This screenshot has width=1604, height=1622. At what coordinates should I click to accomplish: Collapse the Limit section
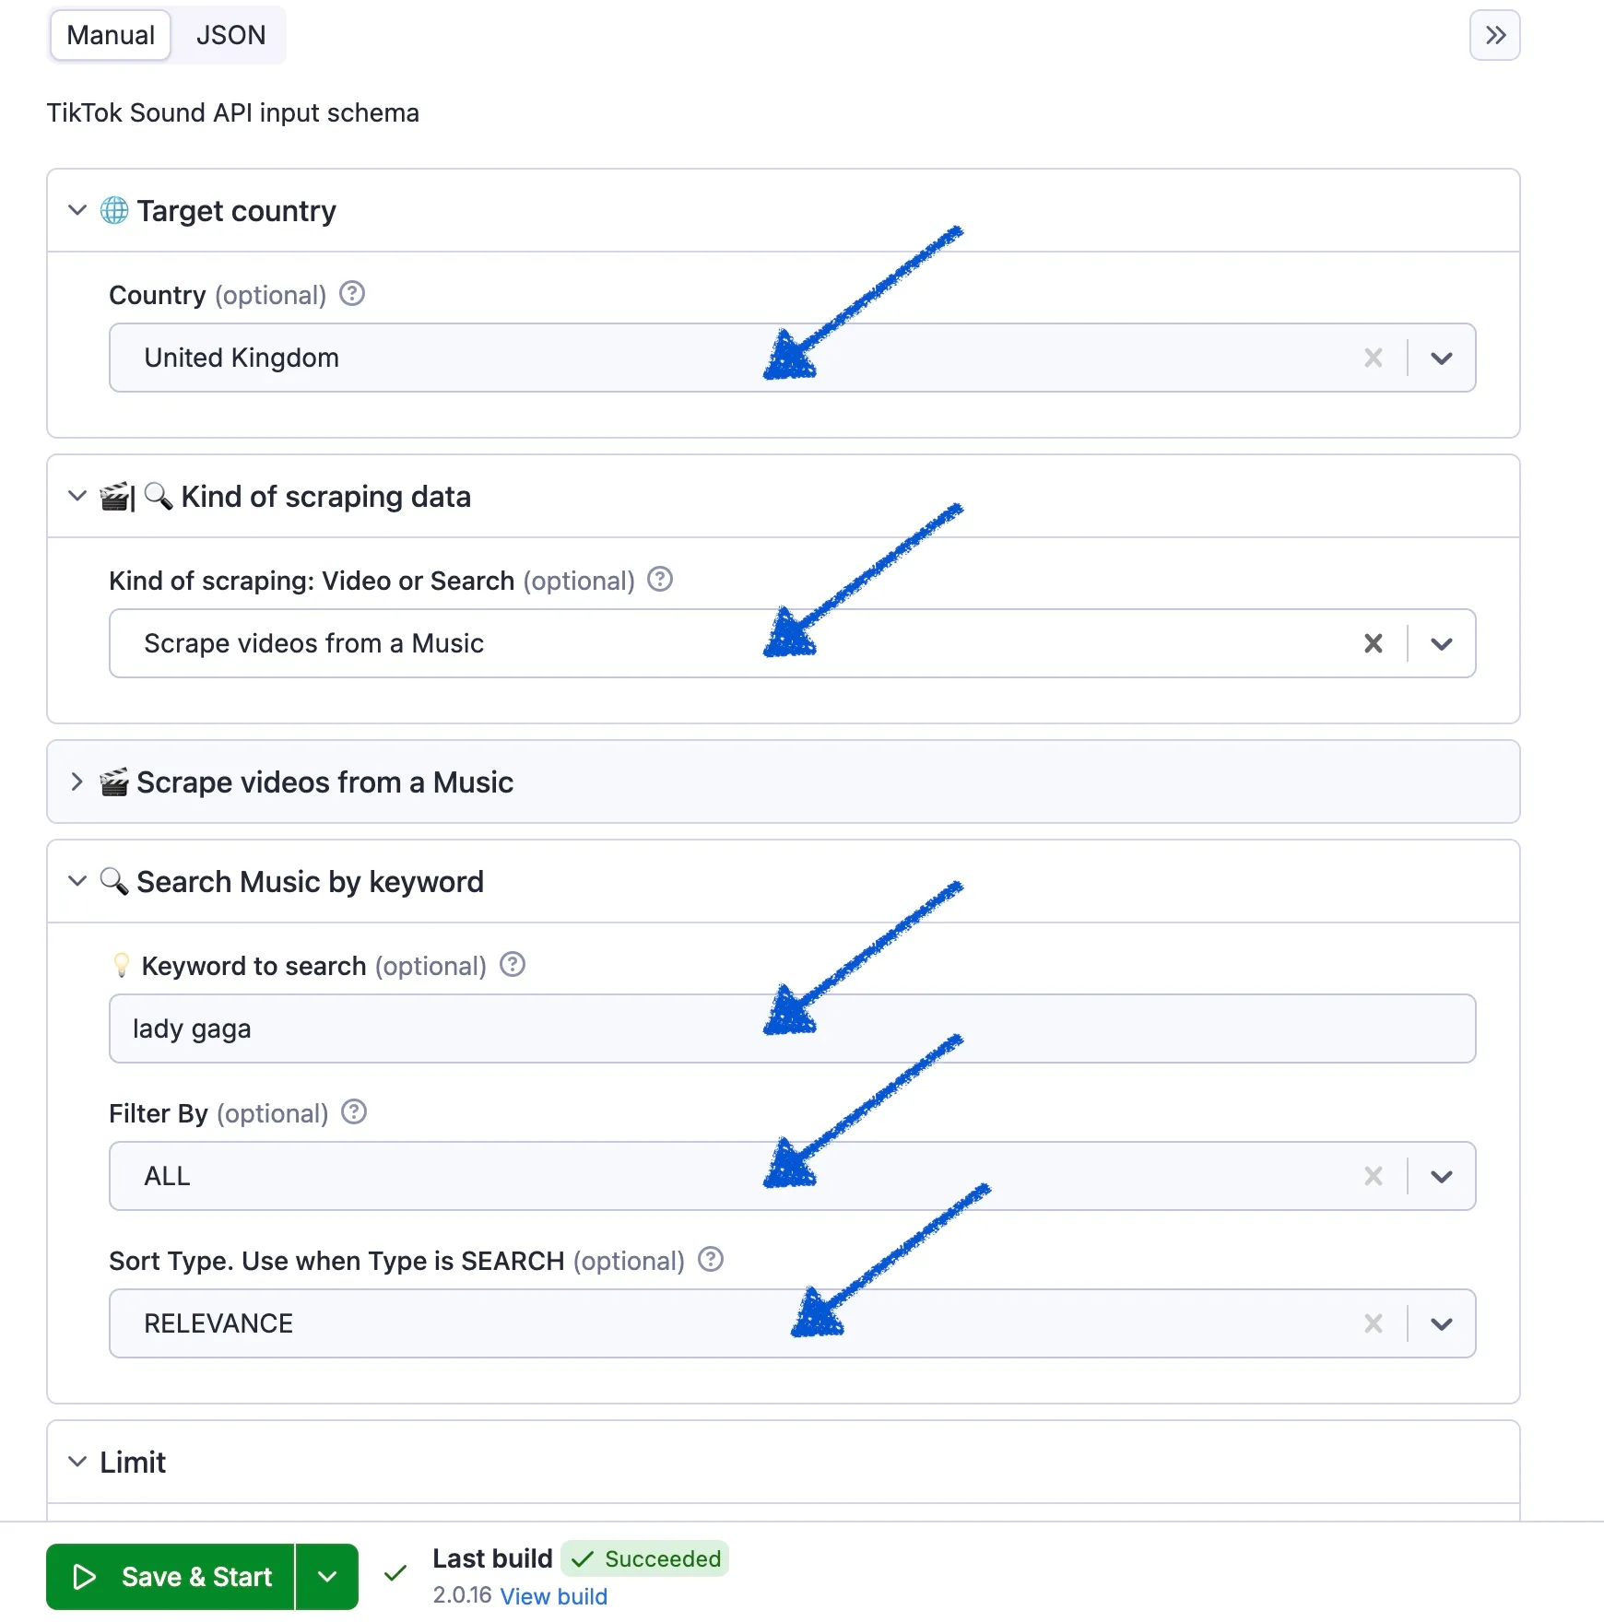click(77, 1462)
